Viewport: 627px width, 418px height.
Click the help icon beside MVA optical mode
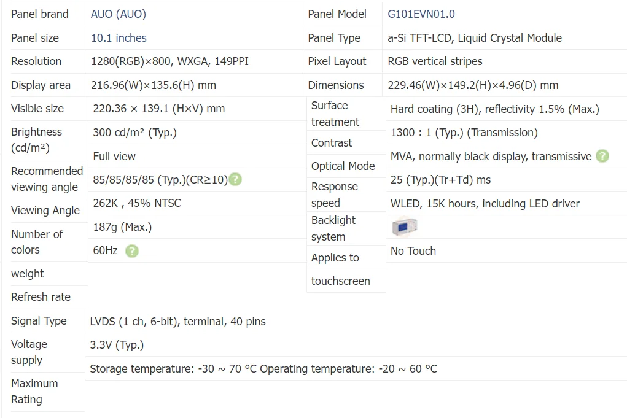click(x=602, y=157)
